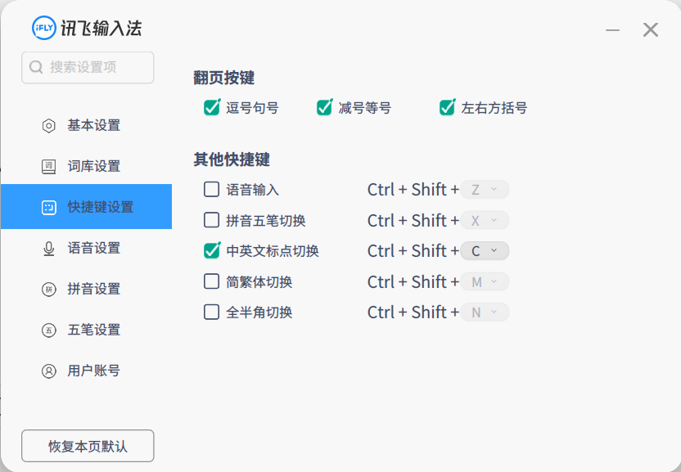Click the microphone icon beside 语音设置

[49, 249]
